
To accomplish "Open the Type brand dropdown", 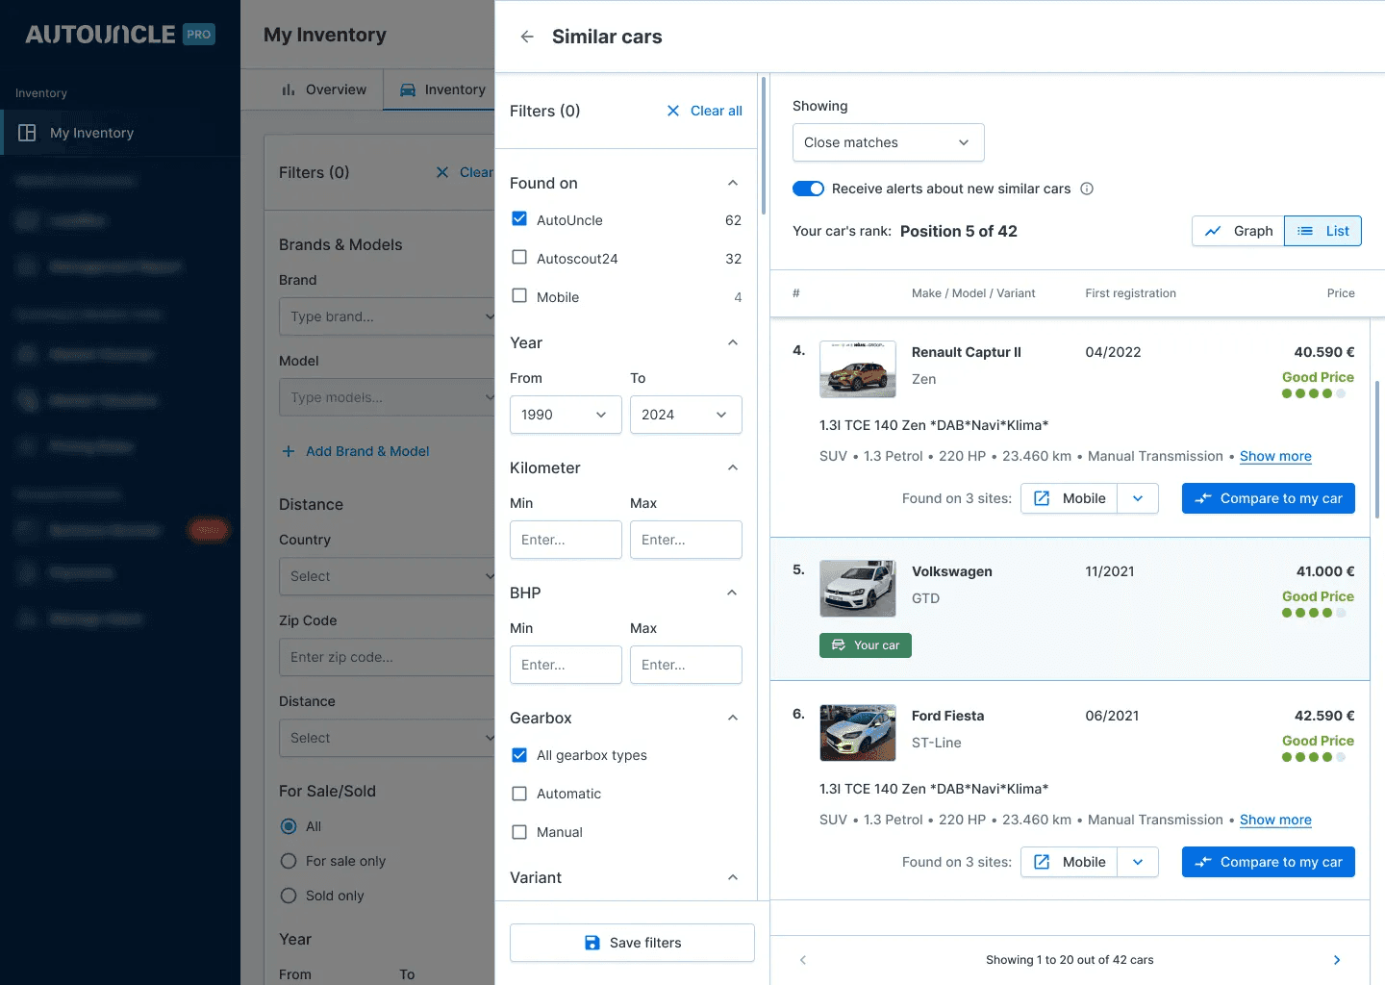I will [387, 316].
